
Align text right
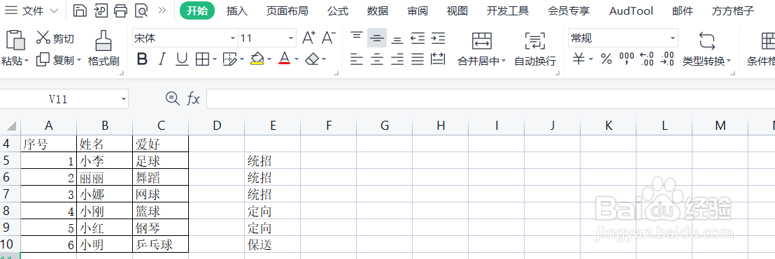[397, 60]
